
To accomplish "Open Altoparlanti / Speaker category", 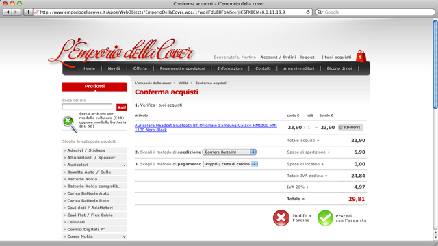I will point(94,158).
